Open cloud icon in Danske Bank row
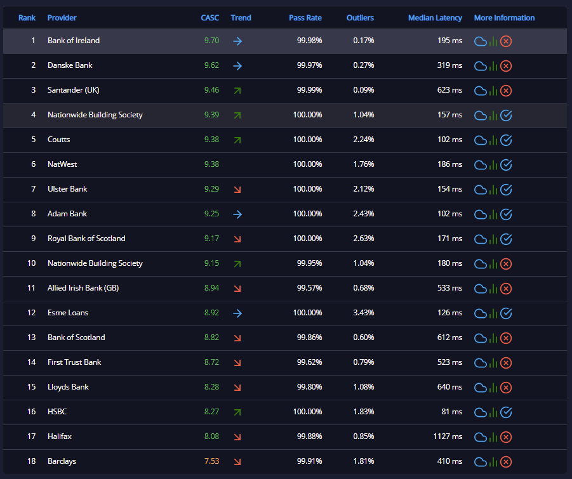Viewport: 572px width, 479px height. pos(480,66)
